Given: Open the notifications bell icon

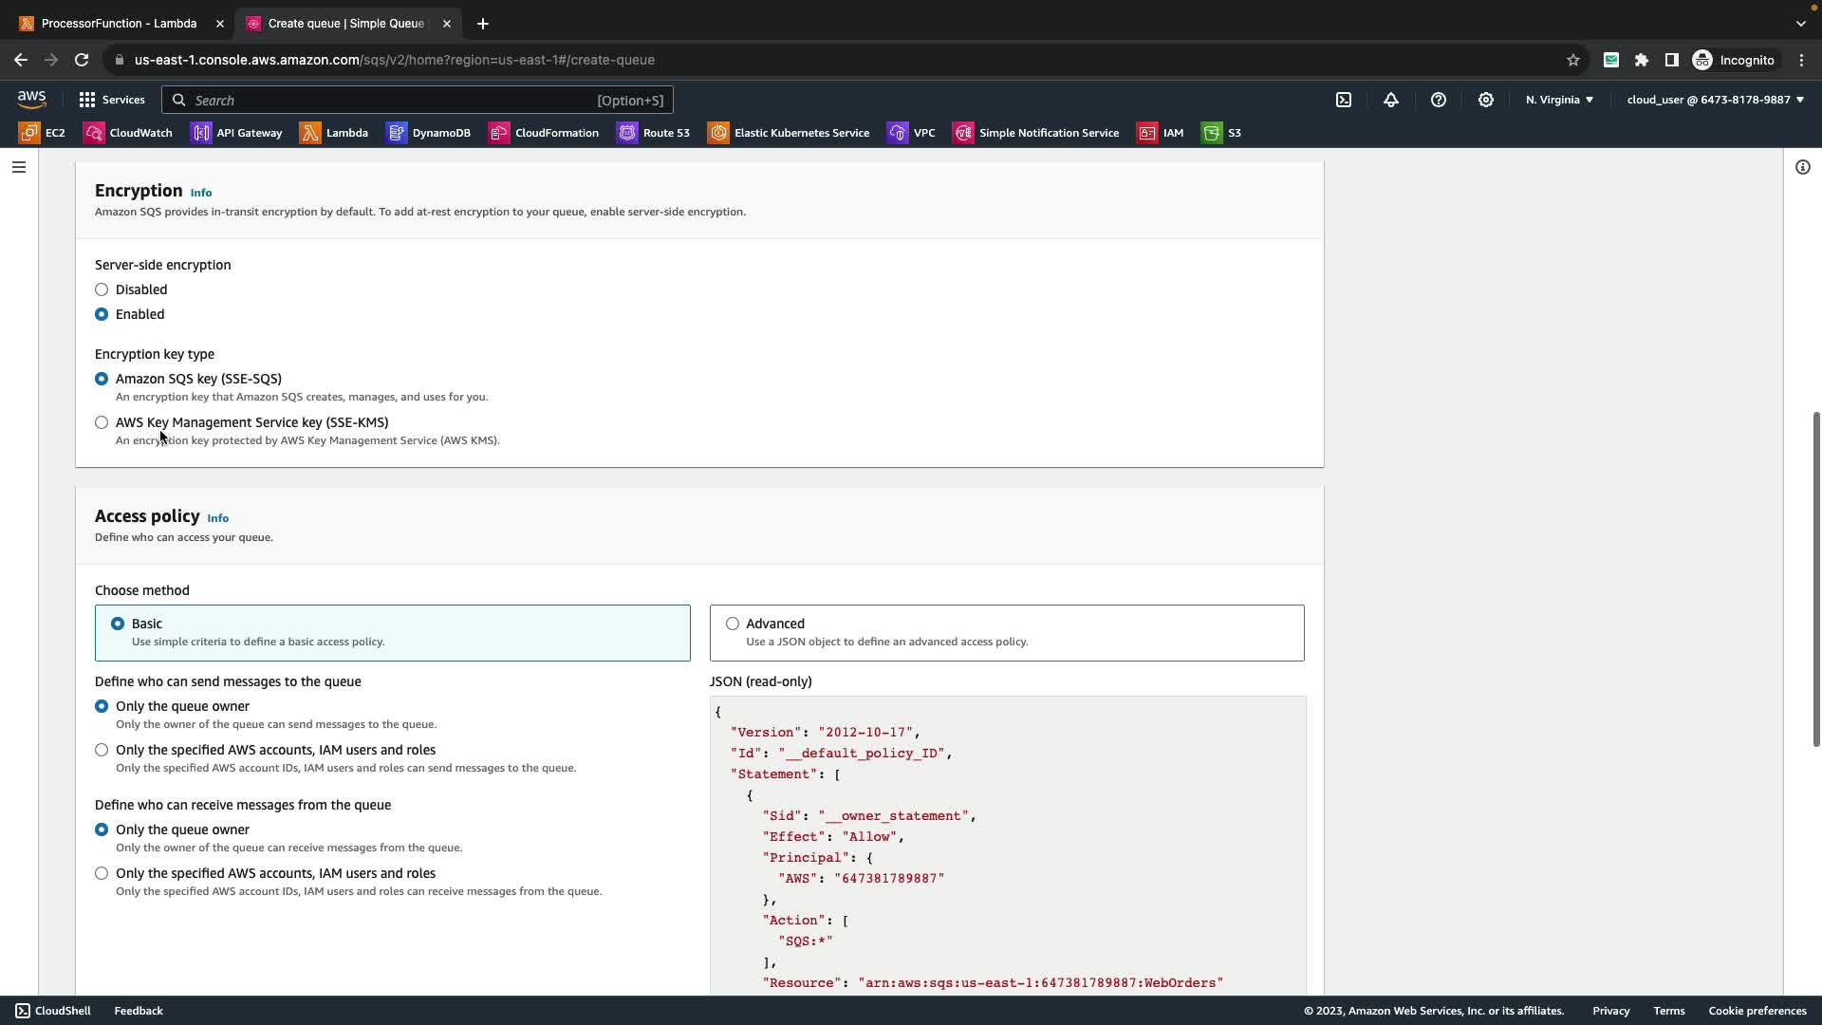Looking at the screenshot, I should (x=1391, y=100).
